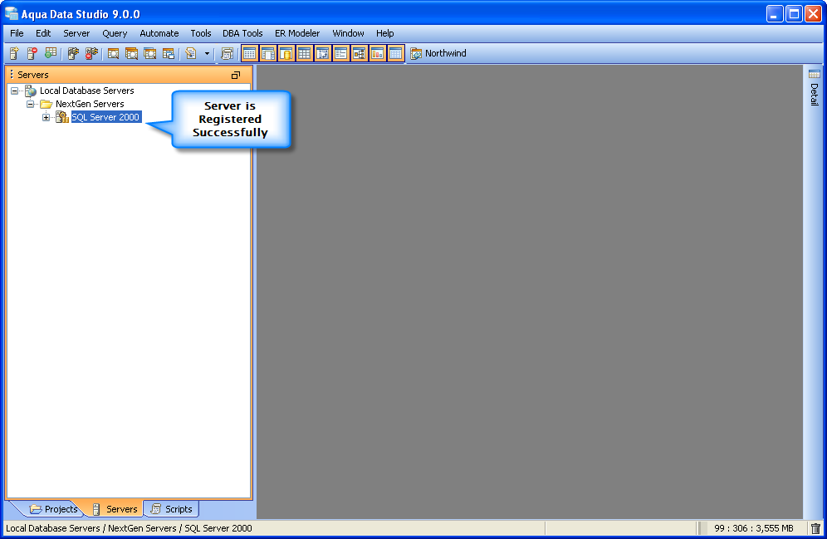Click the Servers panel grip handle
The width and height of the screenshot is (827, 539).
click(12, 75)
